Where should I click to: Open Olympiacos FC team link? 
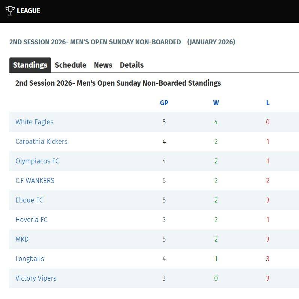click(37, 161)
